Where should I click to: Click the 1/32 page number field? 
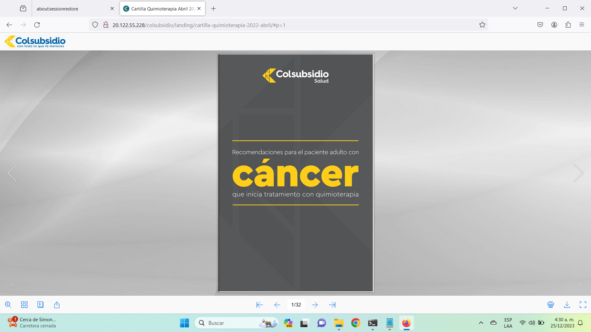(x=296, y=305)
